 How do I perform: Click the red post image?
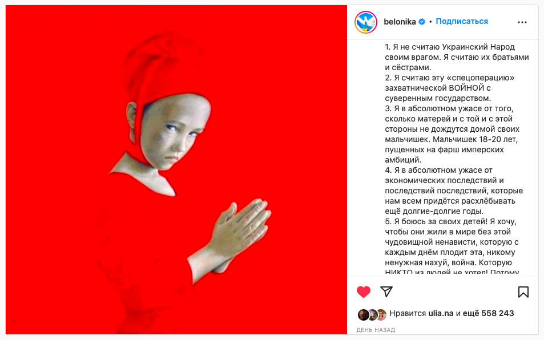point(176,170)
